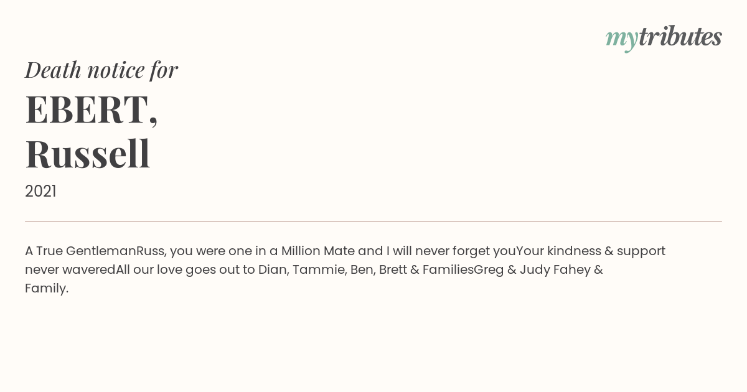Click the final word "Family."
Viewport: 747px width, 392px height.
[47, 289]
